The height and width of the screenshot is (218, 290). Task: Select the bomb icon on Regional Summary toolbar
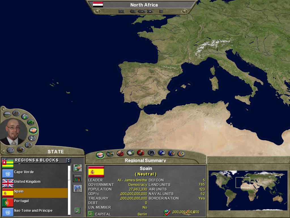point(140,153)
